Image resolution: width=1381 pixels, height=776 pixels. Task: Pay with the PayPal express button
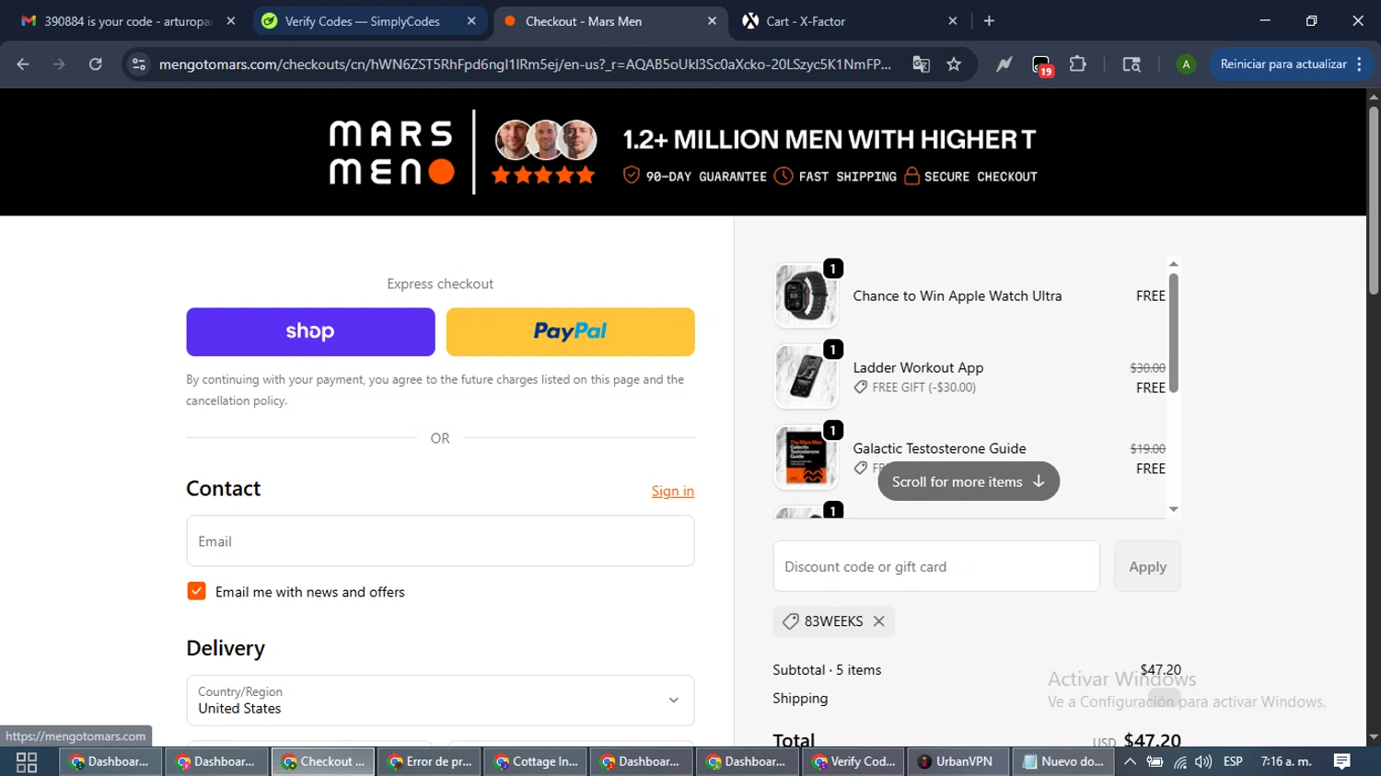571,332
